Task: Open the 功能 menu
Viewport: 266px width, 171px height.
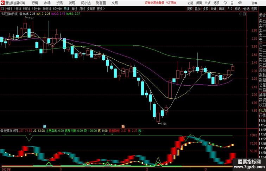Action: [190, 3]
